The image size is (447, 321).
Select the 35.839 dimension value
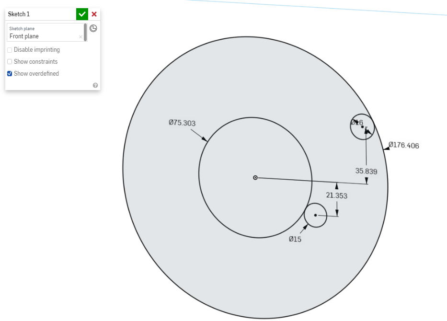coord(366,171)
